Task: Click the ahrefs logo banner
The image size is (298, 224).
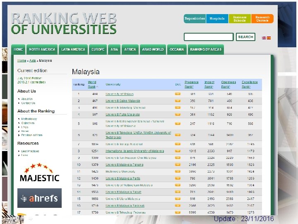Action: pyautogui.click(x=40, y=198)
